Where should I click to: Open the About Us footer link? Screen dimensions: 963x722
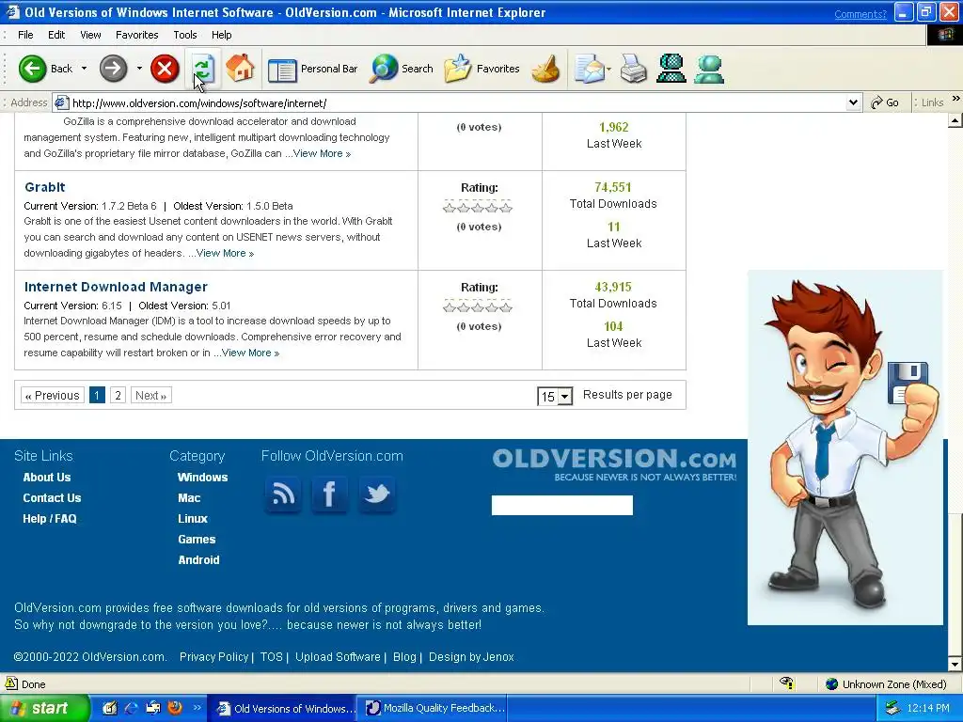[x=47, y=477]
